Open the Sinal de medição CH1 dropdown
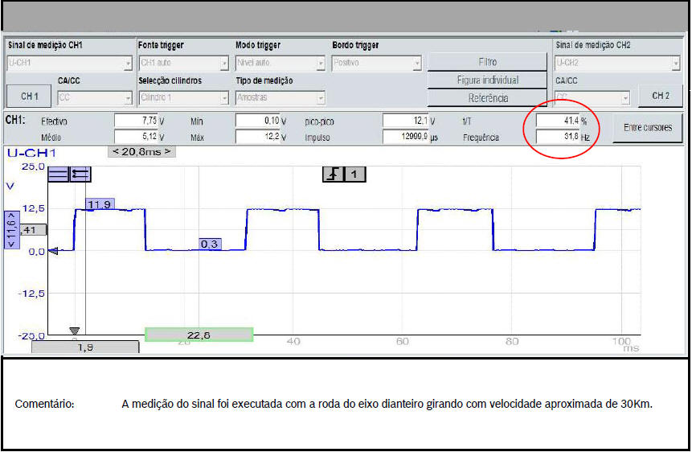Image resolution: width=692 pixels, height=452 pixels. click(x=70, y=62)
